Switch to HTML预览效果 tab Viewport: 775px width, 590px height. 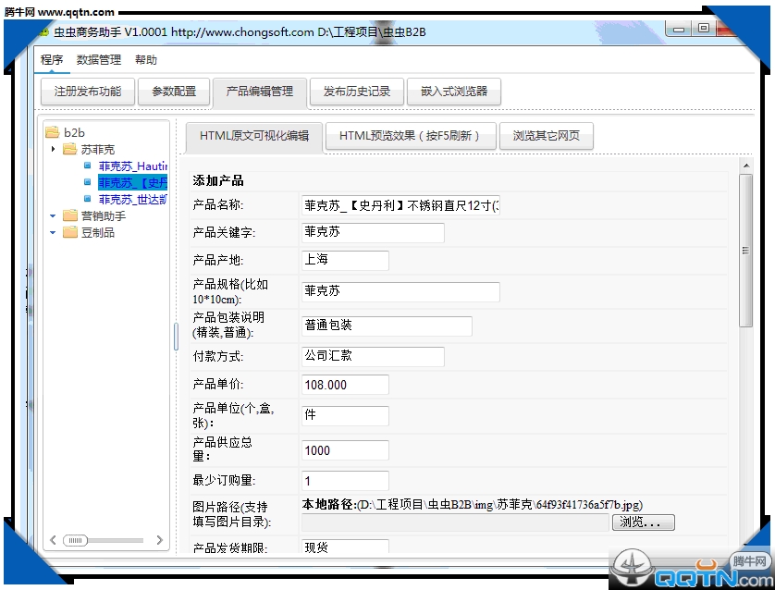(x=410, y=136)
